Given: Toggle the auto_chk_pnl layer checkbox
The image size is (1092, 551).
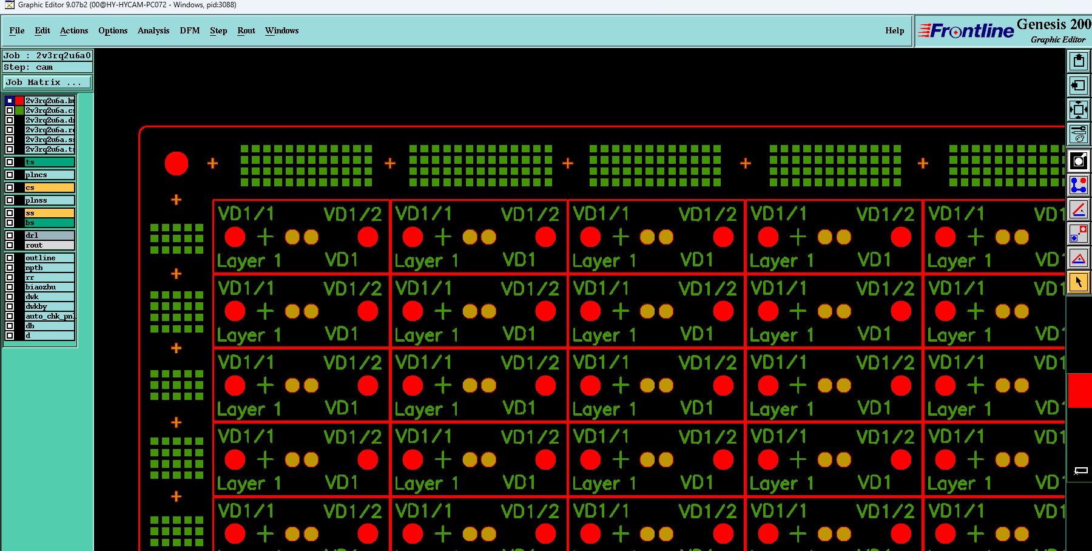Looking at the screenshot, I should (10, 316).
